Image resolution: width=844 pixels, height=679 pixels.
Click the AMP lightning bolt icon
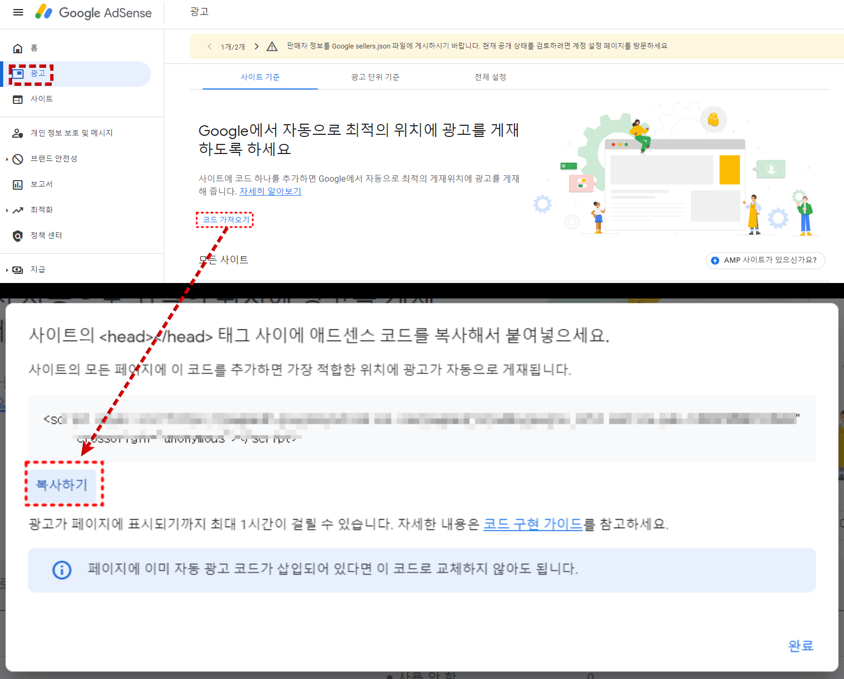click(x=715, y=260)
